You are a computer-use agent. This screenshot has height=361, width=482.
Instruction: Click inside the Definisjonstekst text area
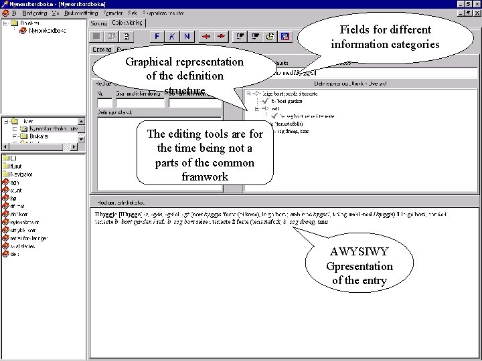[x=159, y=154]
